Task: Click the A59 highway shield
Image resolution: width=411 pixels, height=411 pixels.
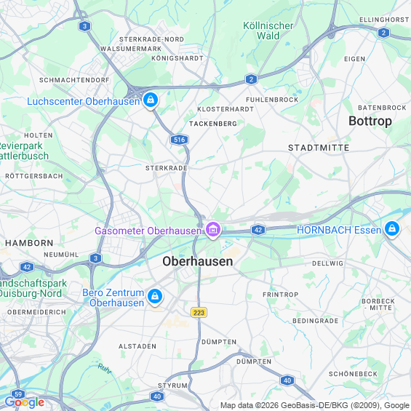Action: pos(18,394)
